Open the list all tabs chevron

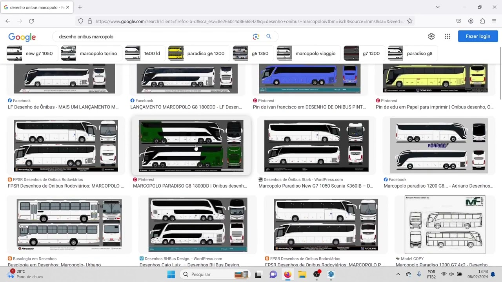click(x=438, y=7)
